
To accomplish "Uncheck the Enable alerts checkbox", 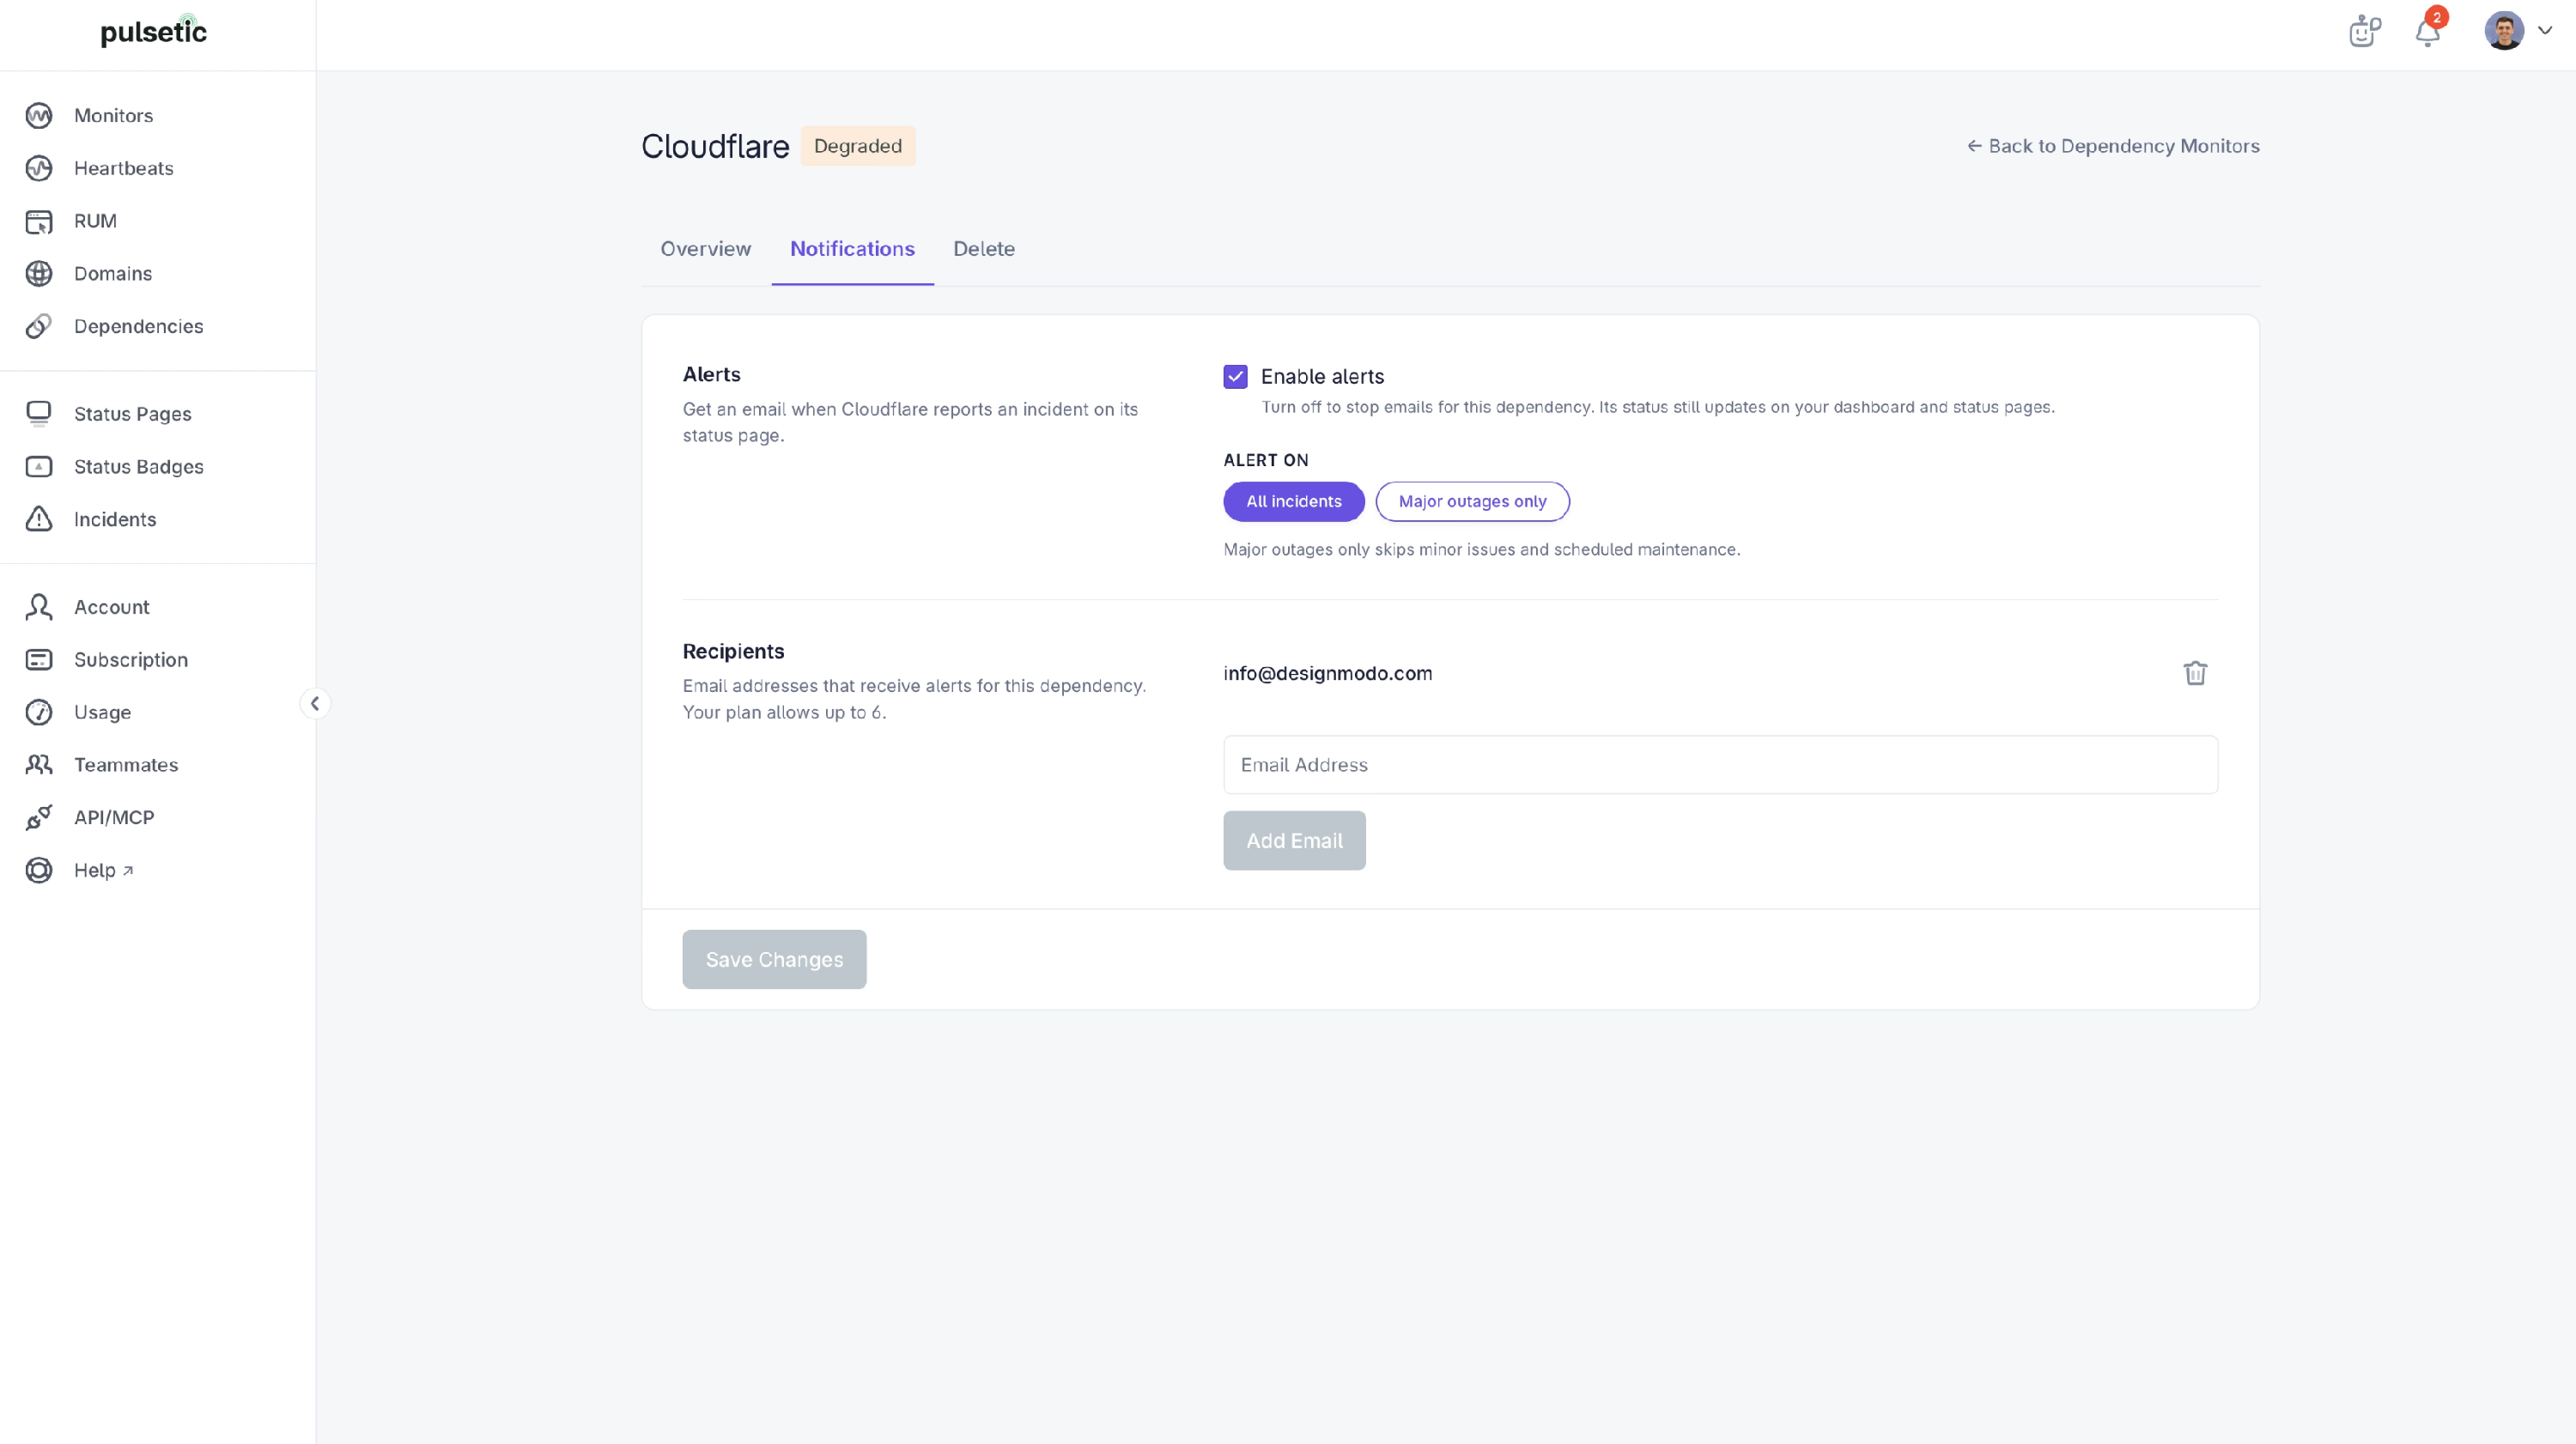I will click(1235, 377).
